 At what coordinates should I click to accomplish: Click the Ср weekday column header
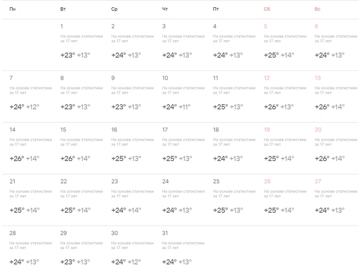(114, 9)
